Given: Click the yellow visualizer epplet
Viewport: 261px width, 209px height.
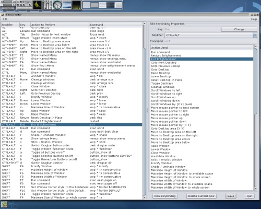Looking at the screenshot, I should (x=38, y=5).
